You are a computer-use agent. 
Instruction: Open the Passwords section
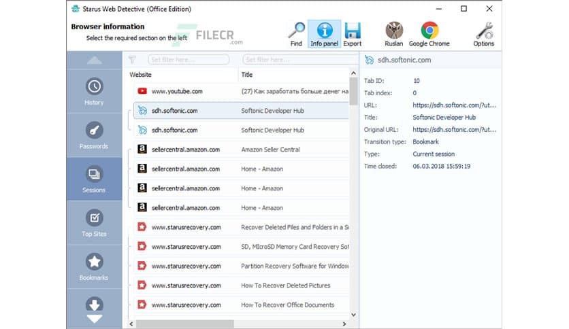95,135
